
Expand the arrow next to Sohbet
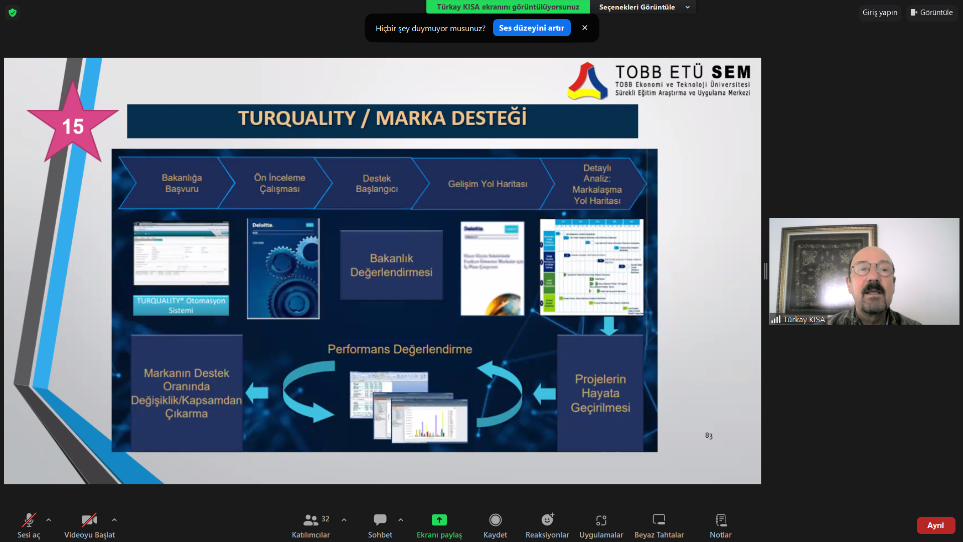[x=401, y=520]
